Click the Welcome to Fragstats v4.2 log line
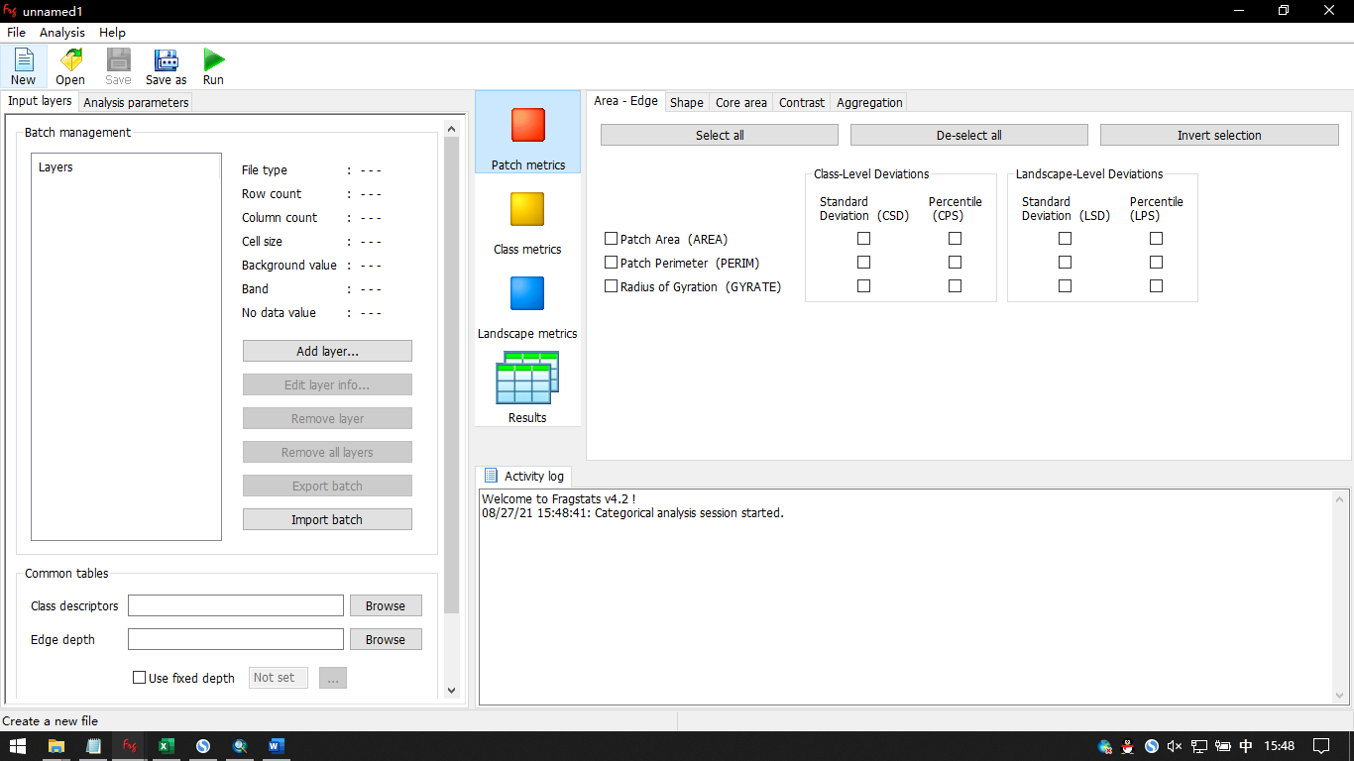1354x761 pixels. coord(558,498)
